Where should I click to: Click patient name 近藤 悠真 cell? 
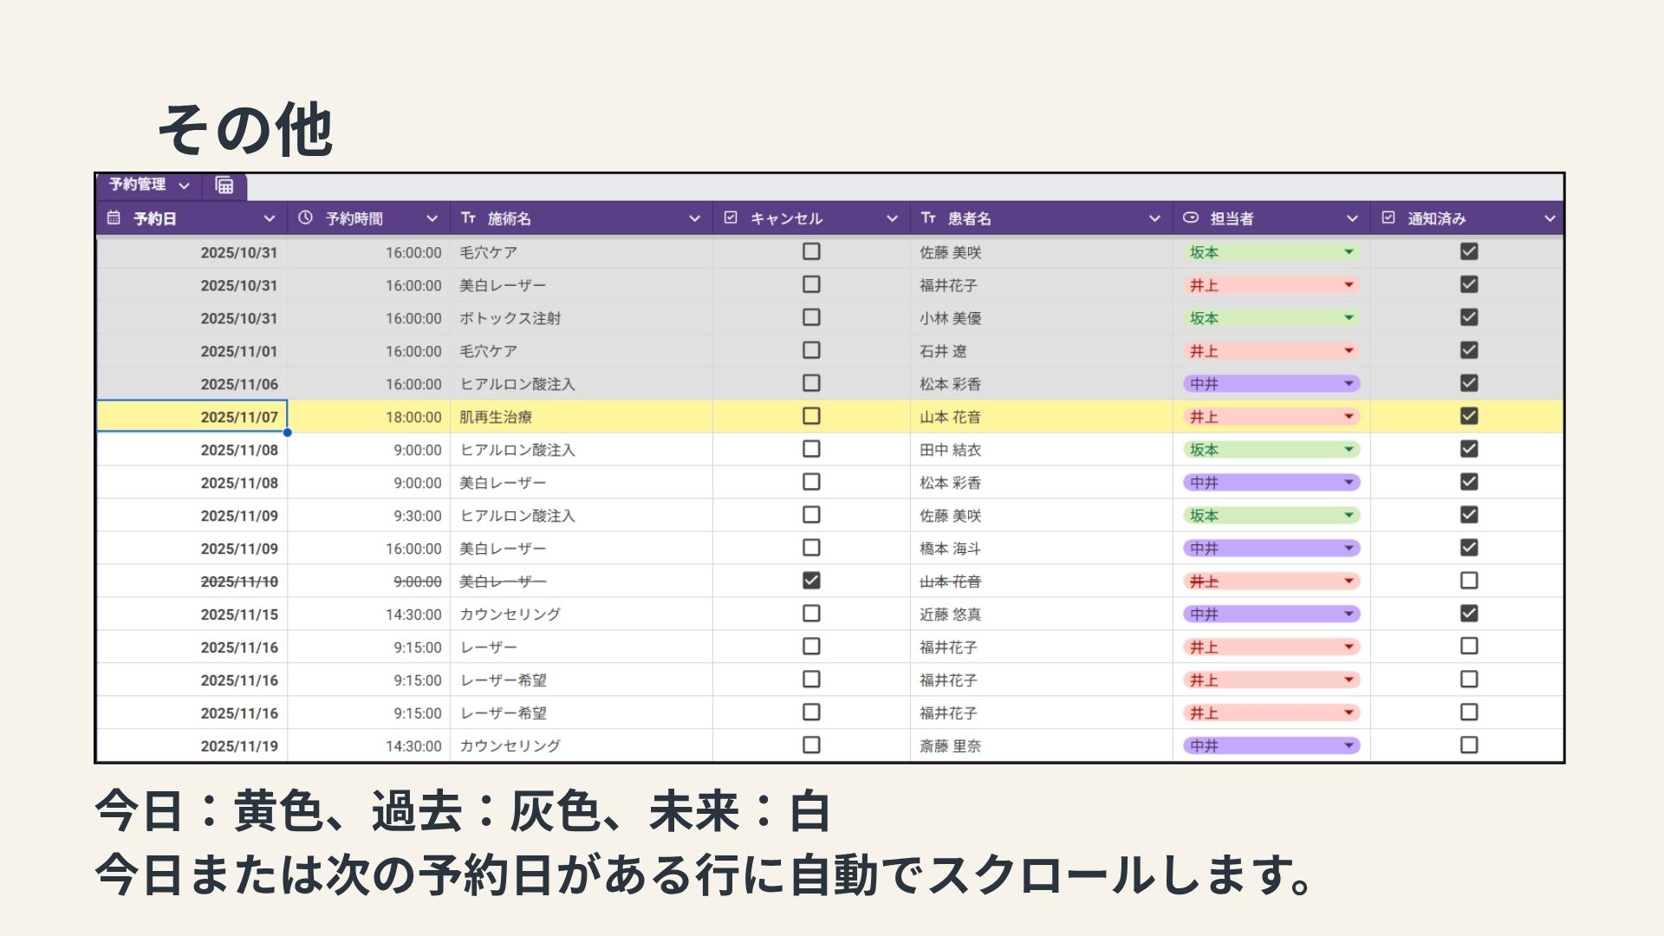pos(951,614)
